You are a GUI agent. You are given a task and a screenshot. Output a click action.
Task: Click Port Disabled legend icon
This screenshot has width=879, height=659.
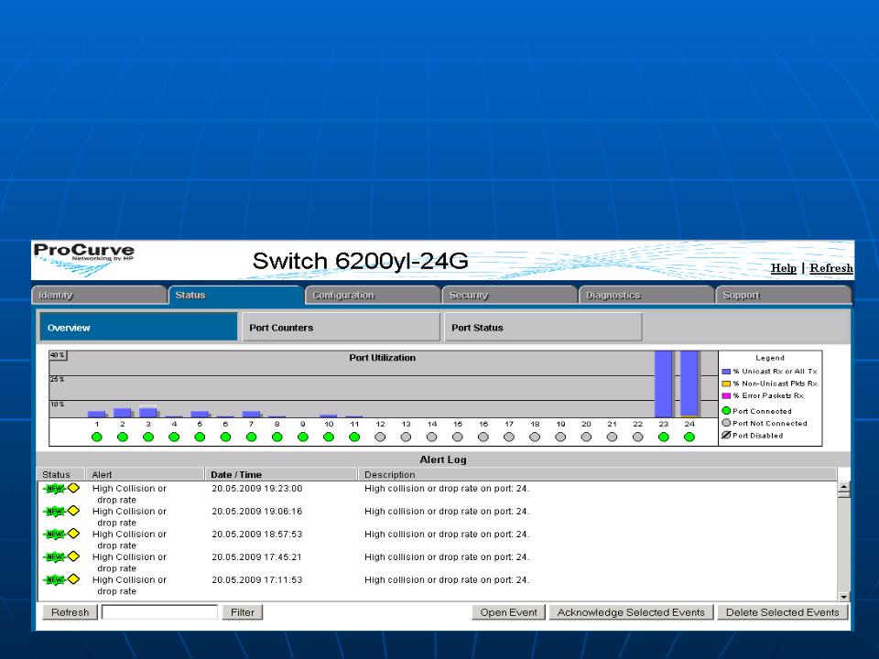pyautogui.click(x=726, y=435)
